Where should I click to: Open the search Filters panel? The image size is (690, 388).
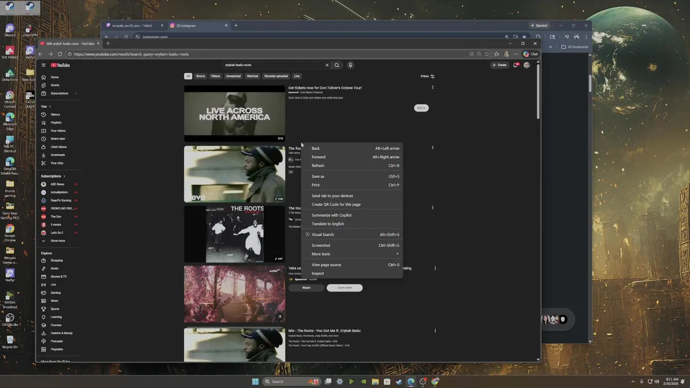tap(427, 77)
